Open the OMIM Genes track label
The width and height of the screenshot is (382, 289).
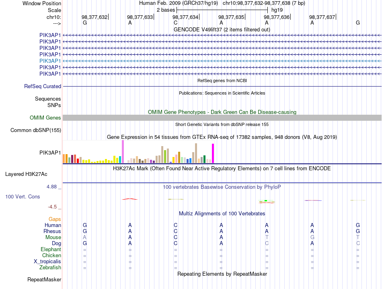[x=45, y=118]
